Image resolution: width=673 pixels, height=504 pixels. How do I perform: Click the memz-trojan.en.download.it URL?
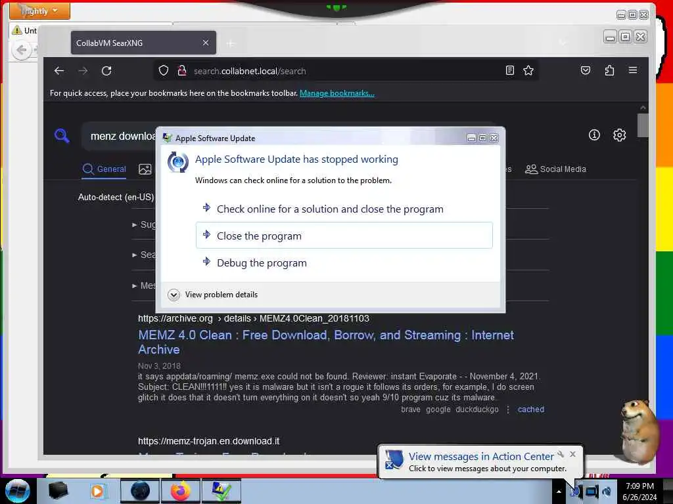tap(208, 441)
